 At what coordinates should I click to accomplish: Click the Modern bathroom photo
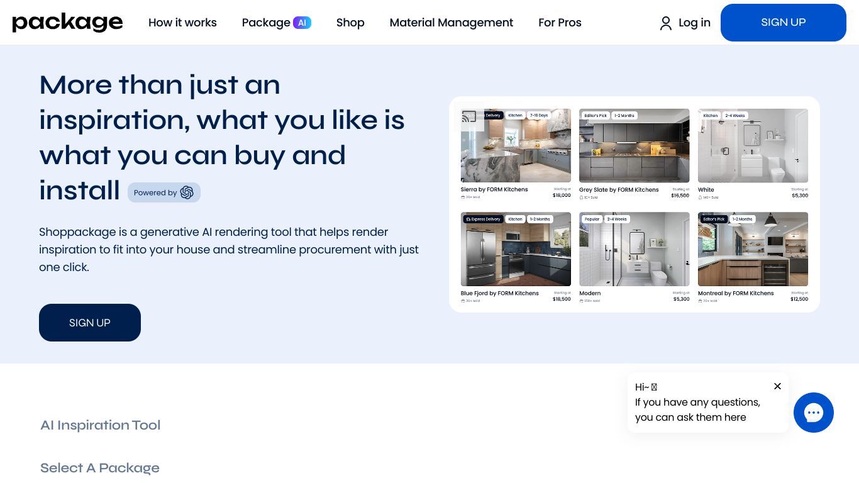pos(634,249)
